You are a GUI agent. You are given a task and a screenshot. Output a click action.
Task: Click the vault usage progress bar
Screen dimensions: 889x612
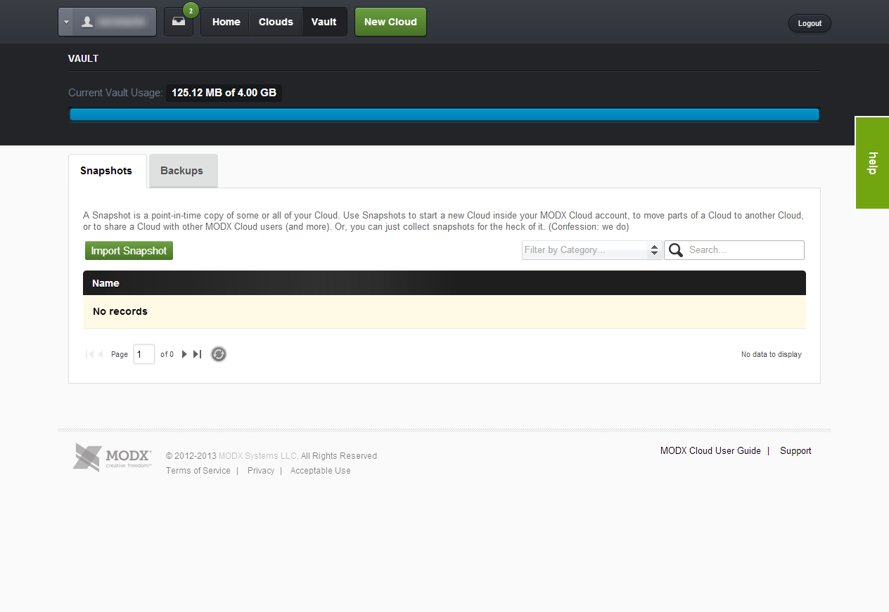pos(444,115)
